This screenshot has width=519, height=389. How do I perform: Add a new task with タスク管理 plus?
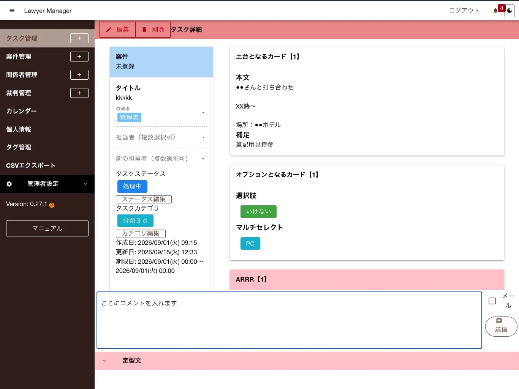pyautogui.click(x=79, y=38)
